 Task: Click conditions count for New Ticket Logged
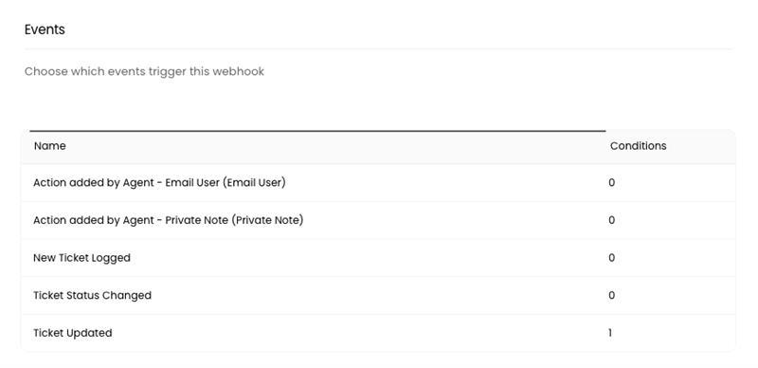coord(611,258)
